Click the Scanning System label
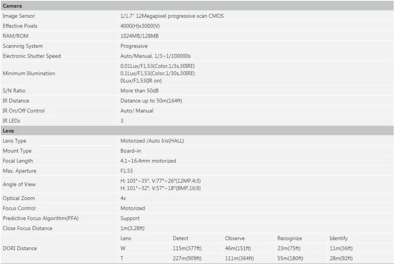This screenshot has width=394, height=264. 23,46
